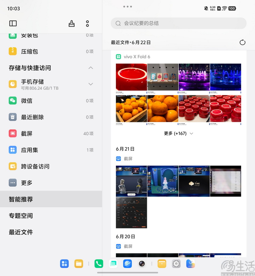The width and height of the screenshot is (255, 276).
Task: Collapse the 存储与快捷访问 section
Action: tap(90, 68)
